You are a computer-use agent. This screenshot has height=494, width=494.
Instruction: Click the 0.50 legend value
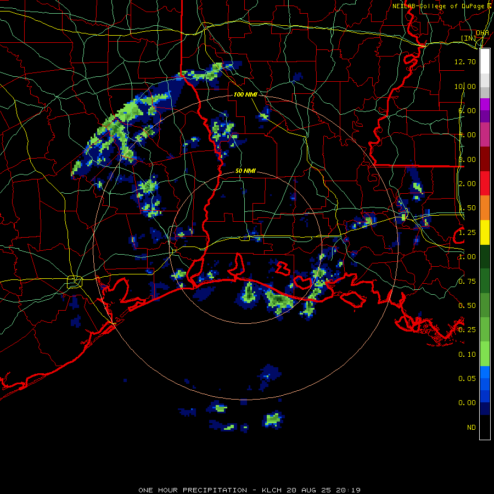[x=467, y=306]
